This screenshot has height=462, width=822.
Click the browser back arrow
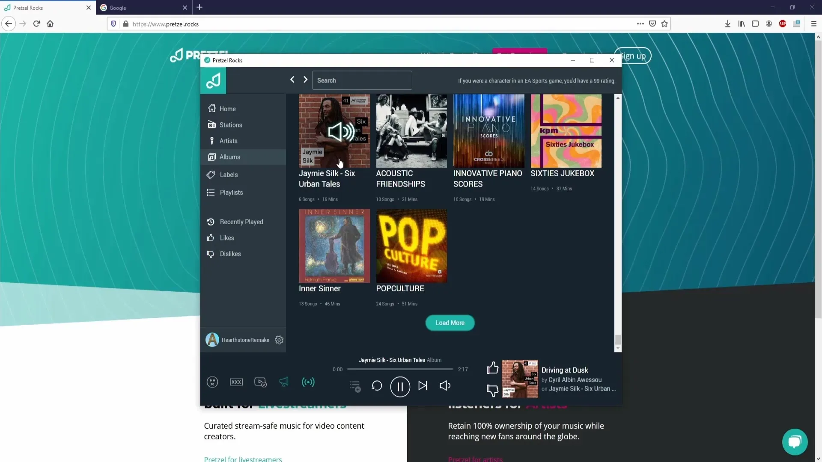[x=9, y=24]
